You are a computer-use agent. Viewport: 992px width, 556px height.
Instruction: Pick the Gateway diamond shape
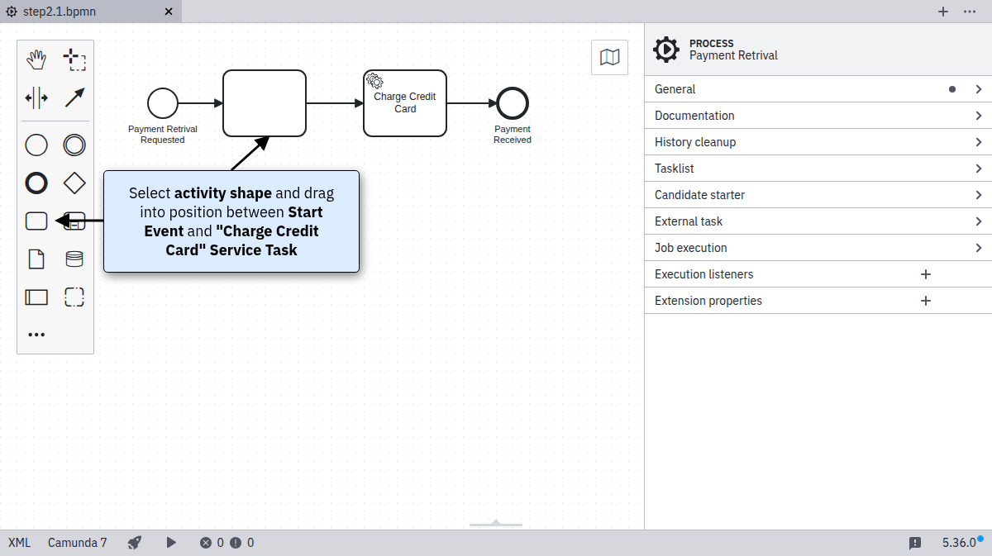tap(74, 182)
